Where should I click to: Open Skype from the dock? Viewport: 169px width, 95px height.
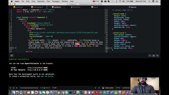(67, 92)
